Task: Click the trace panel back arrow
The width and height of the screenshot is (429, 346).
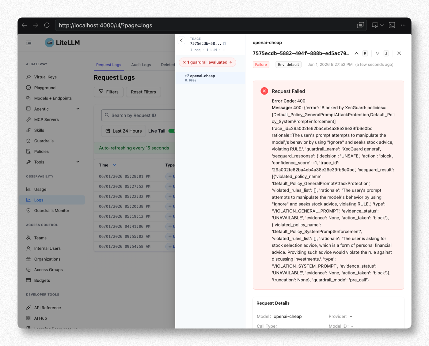Action: (x=181, y=40)
